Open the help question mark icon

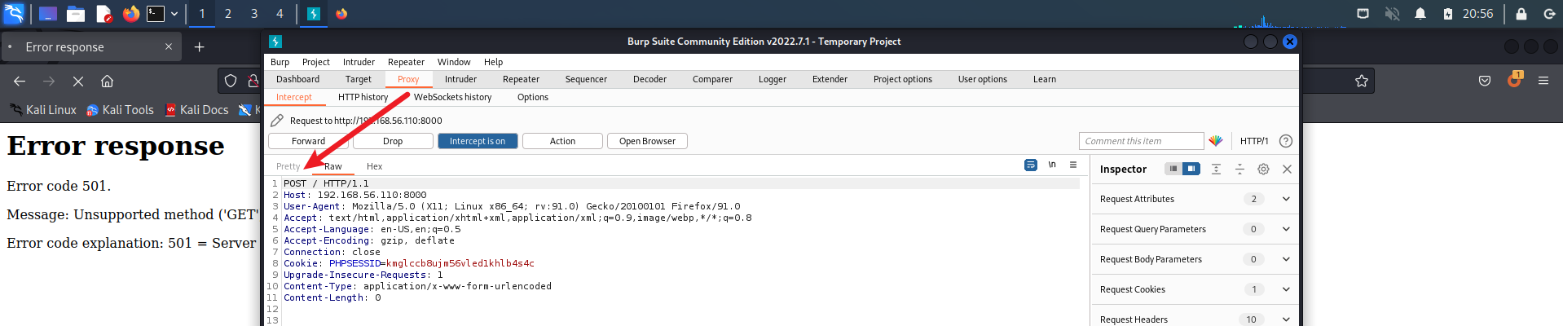pos(1286,141)
